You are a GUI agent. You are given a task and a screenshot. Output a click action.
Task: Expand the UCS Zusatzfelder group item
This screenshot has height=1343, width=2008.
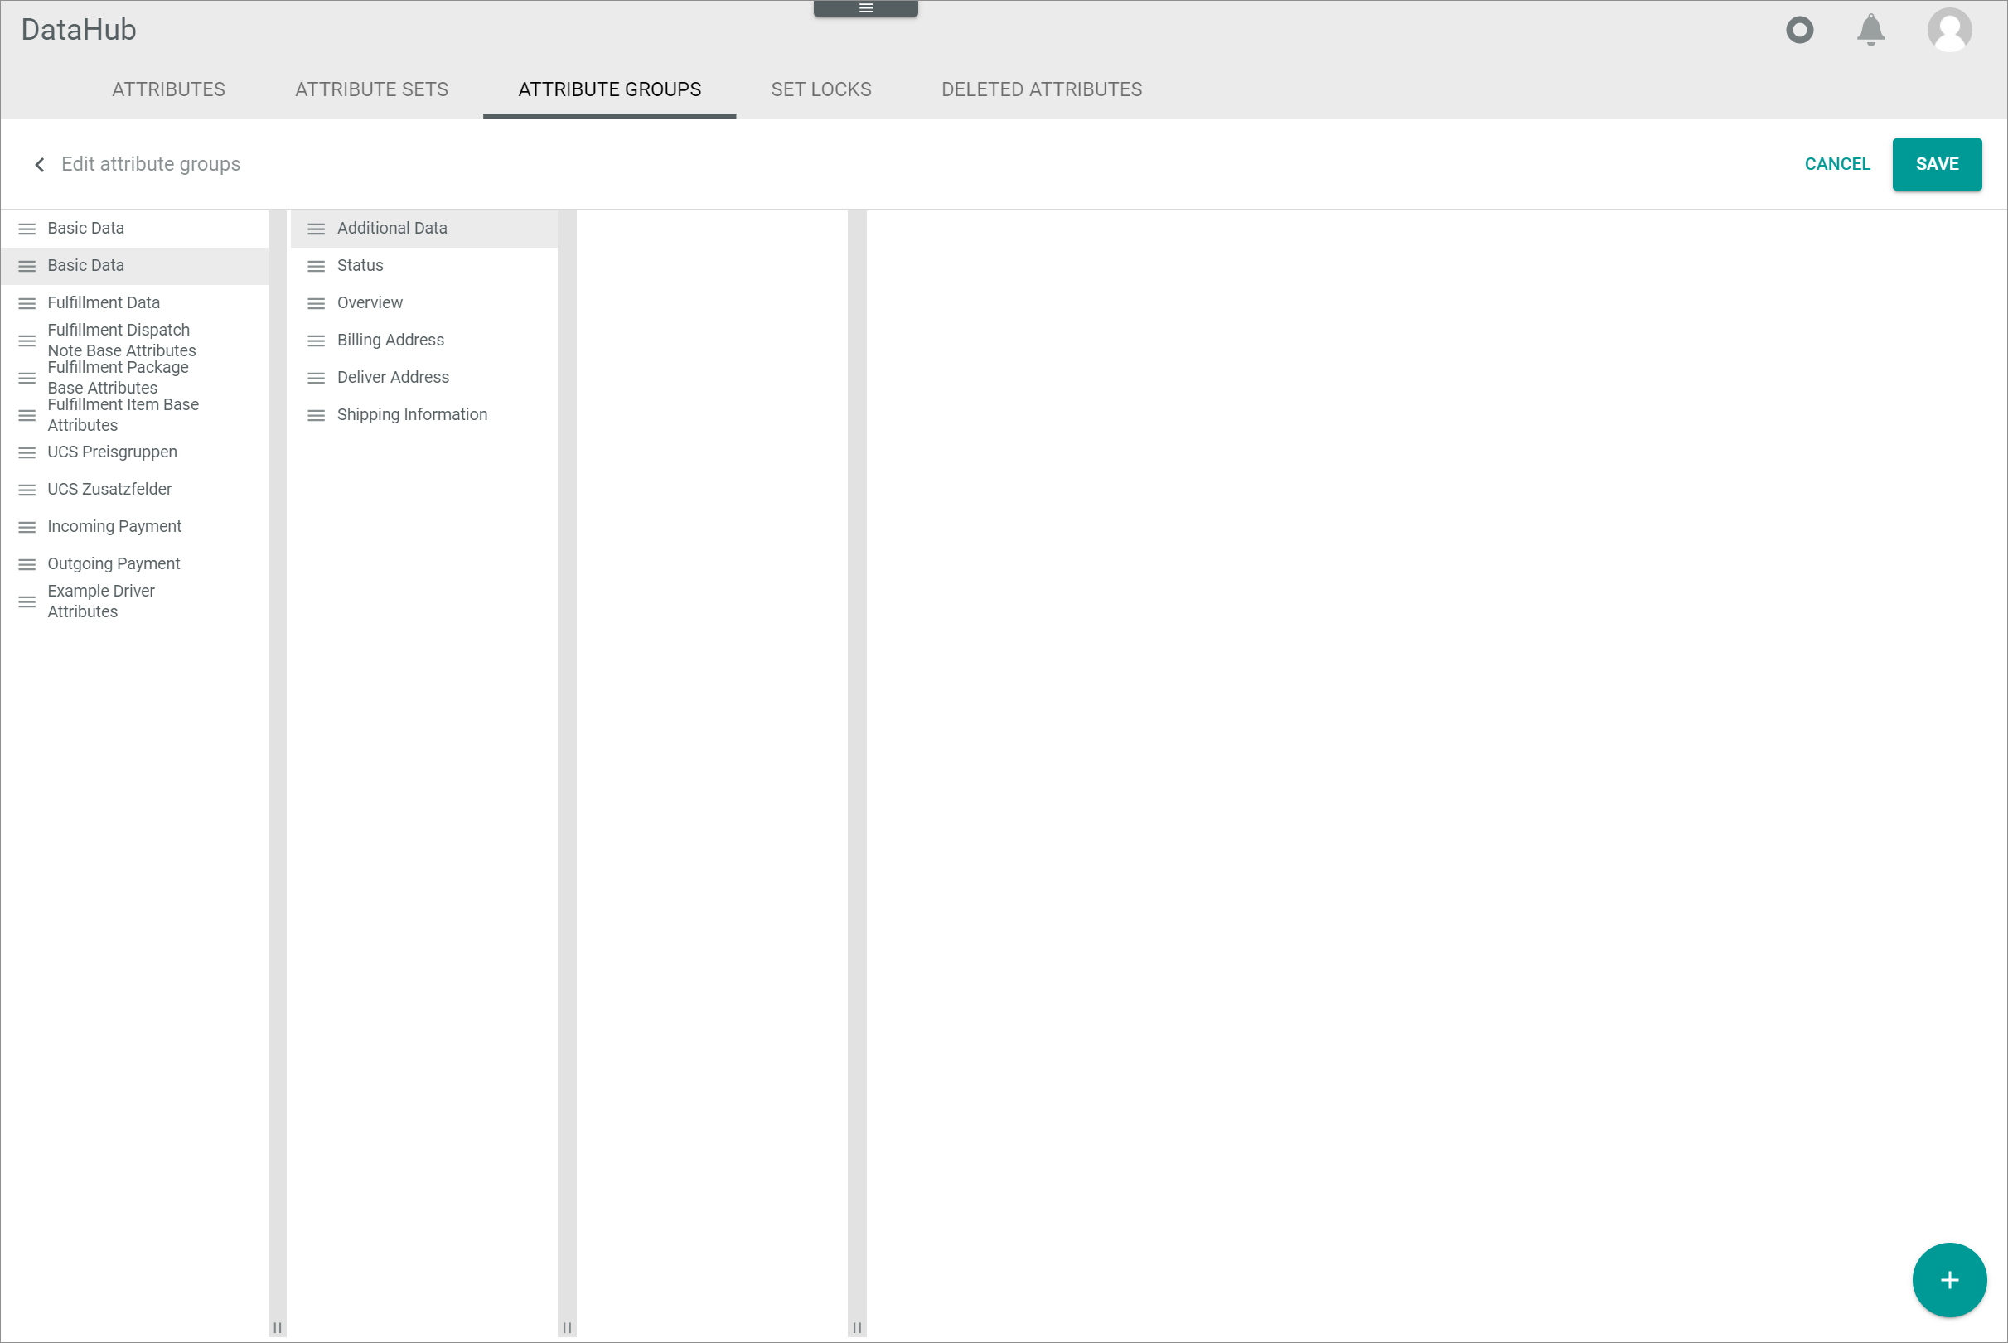coord(109,489)
